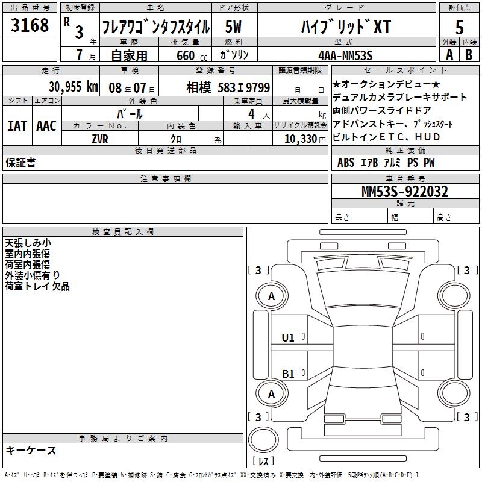Click the car roof panel on diagram
Image resolution: width=482 pixels, height=482 pixels.
tap(363, 346)
